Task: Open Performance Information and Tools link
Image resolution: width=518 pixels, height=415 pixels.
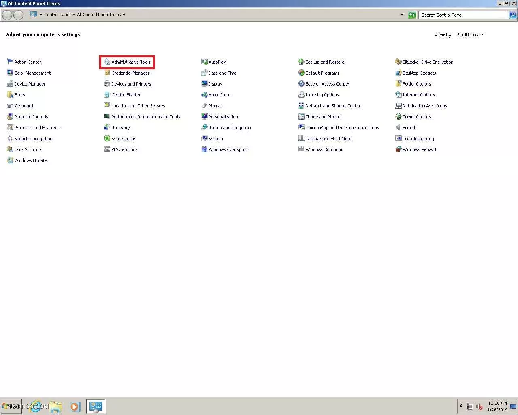Action: click(146, 117)
